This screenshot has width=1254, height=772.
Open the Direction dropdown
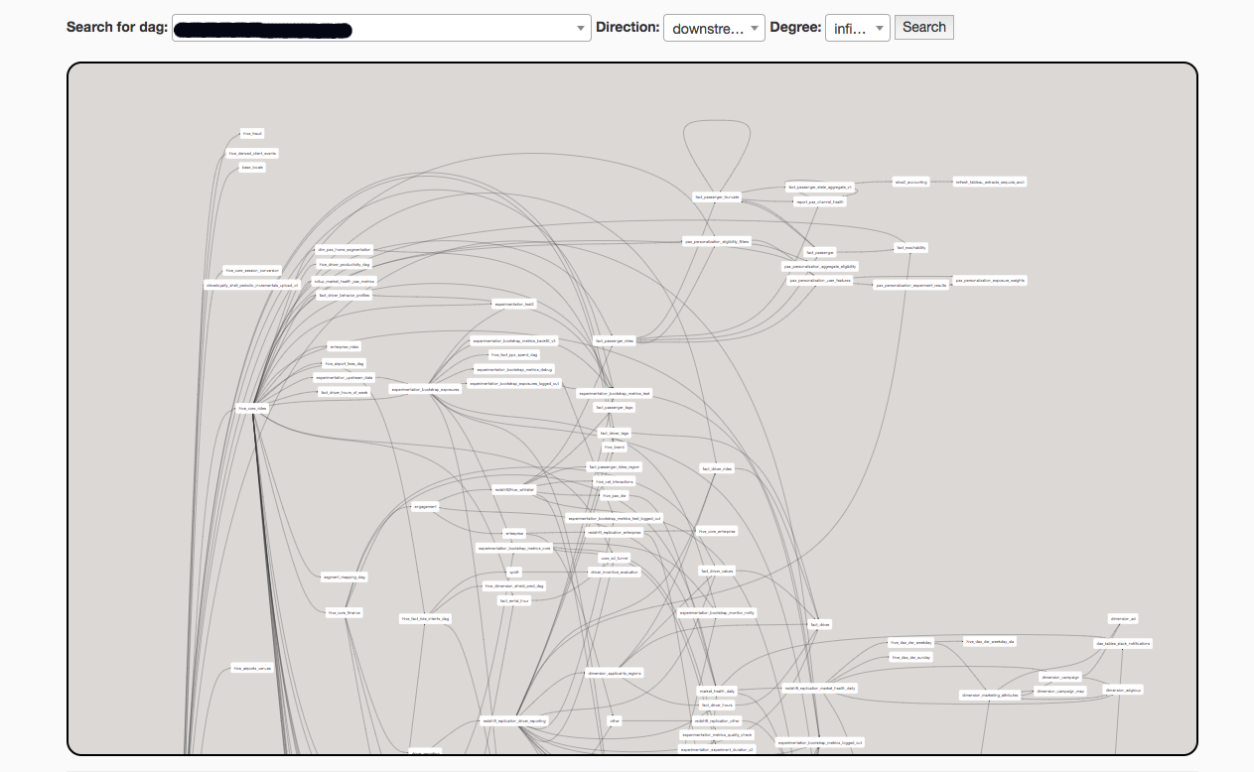tap(714, 28)
